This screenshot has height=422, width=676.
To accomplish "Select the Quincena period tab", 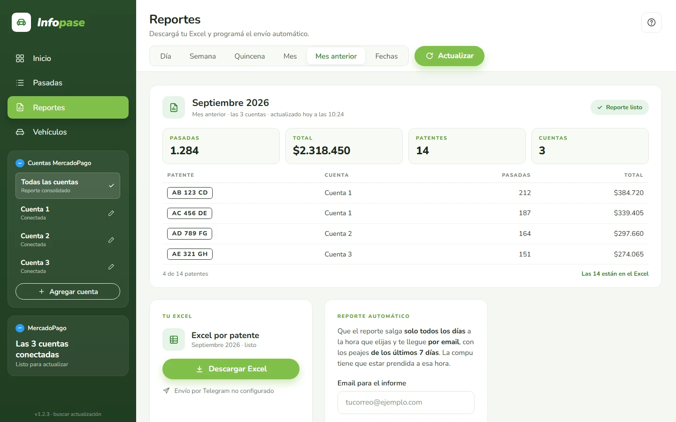I will 250,56.
